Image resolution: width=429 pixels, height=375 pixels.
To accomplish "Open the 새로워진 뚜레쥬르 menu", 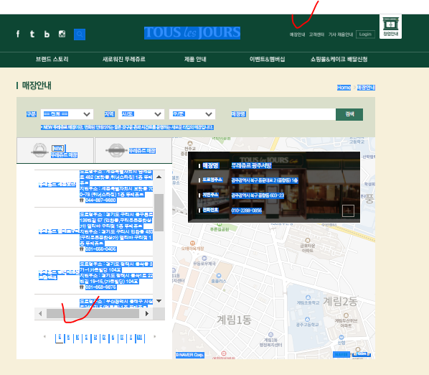I will [x=123, y=59].
